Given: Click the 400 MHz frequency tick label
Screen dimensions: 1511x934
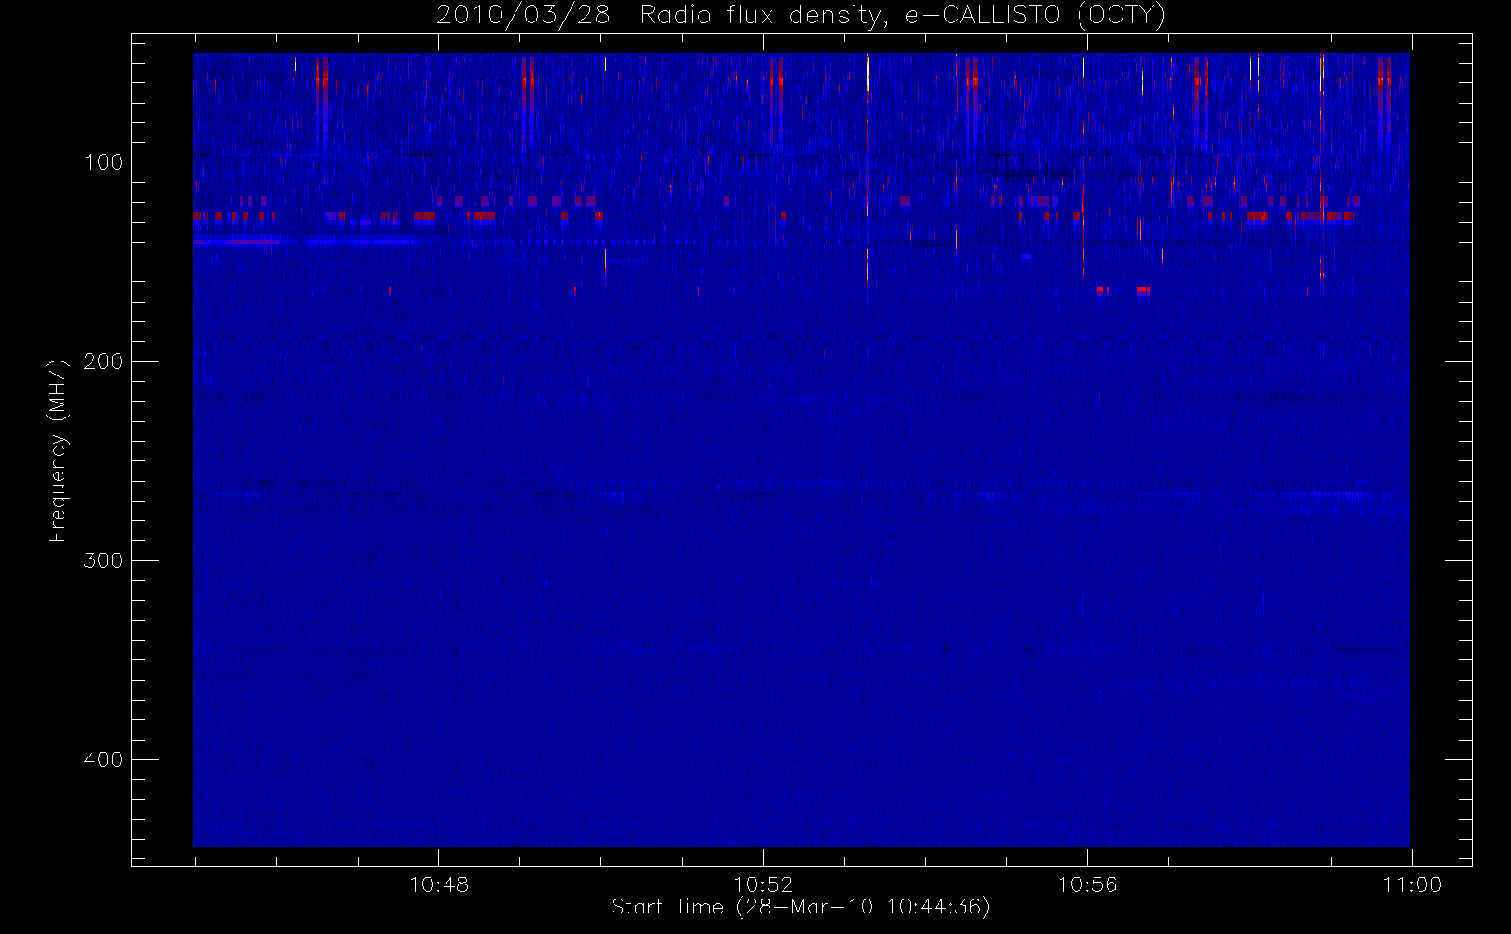Looking at the screenshot, I should 103,759.
